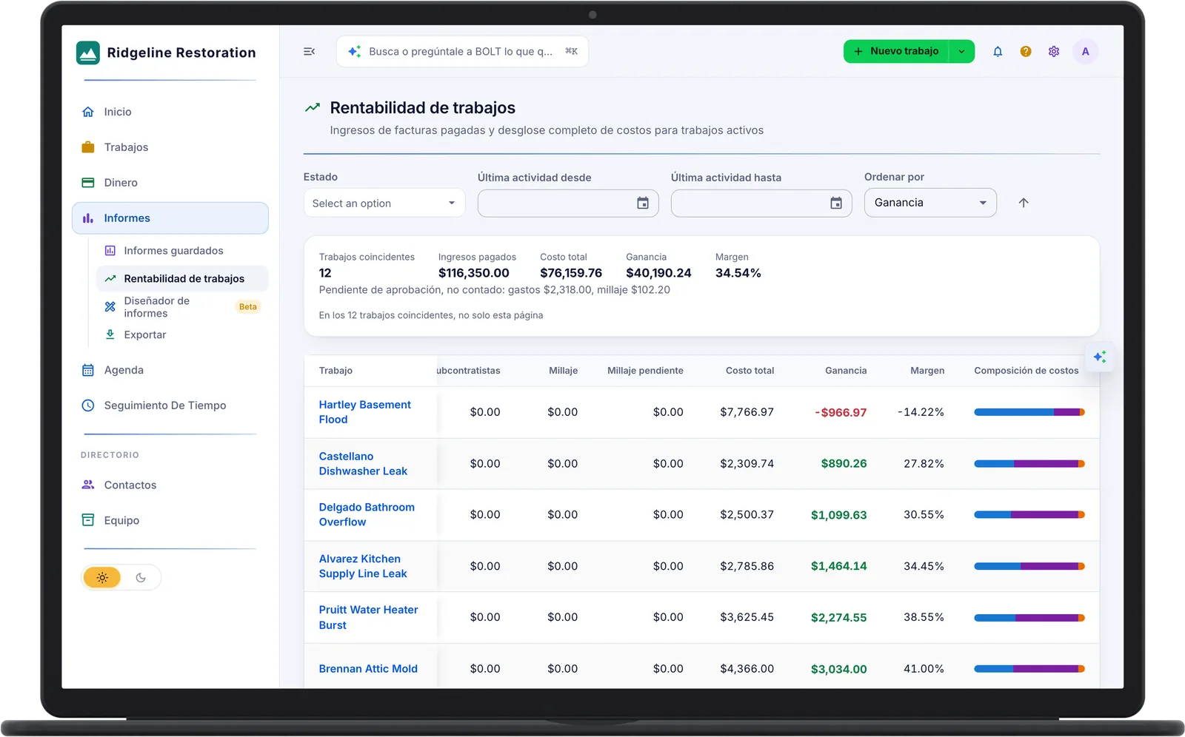This screenshot has height=737, width=1185.
Task: Open Alvarez Kitchen Supply Line Leak job
Action: [x=363, y=567]
